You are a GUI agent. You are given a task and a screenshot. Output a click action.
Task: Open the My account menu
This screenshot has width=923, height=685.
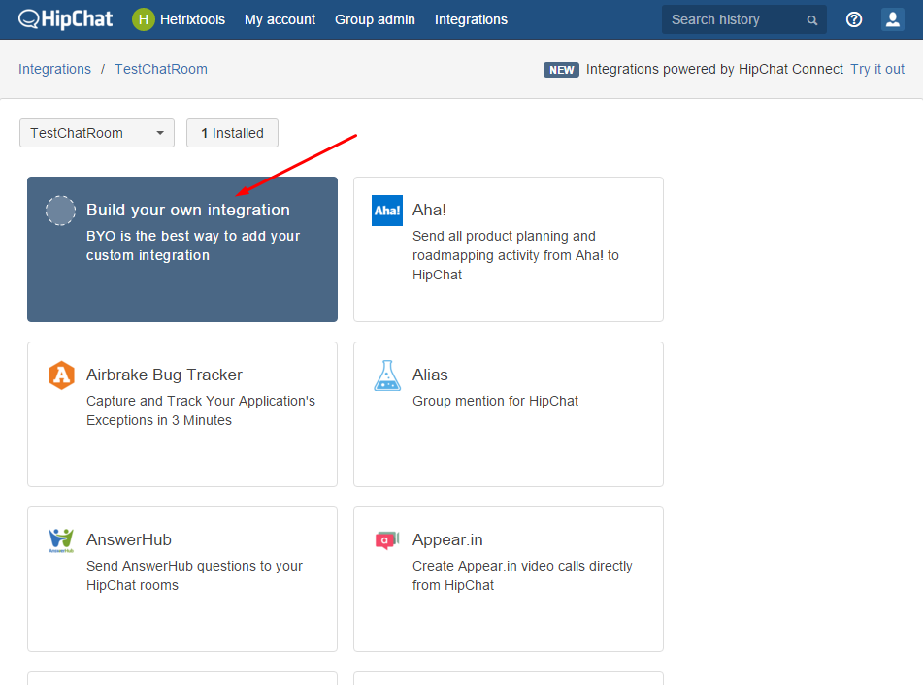point(280,19)
